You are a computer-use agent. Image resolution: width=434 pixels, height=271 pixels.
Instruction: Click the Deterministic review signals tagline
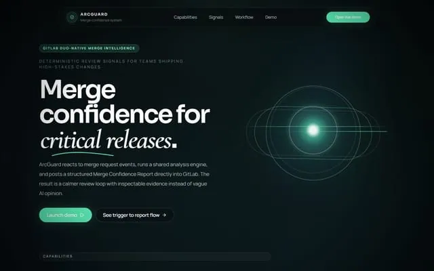coord(111,64)
